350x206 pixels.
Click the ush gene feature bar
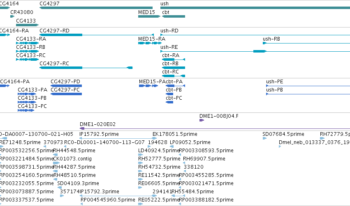pos(255,8)
